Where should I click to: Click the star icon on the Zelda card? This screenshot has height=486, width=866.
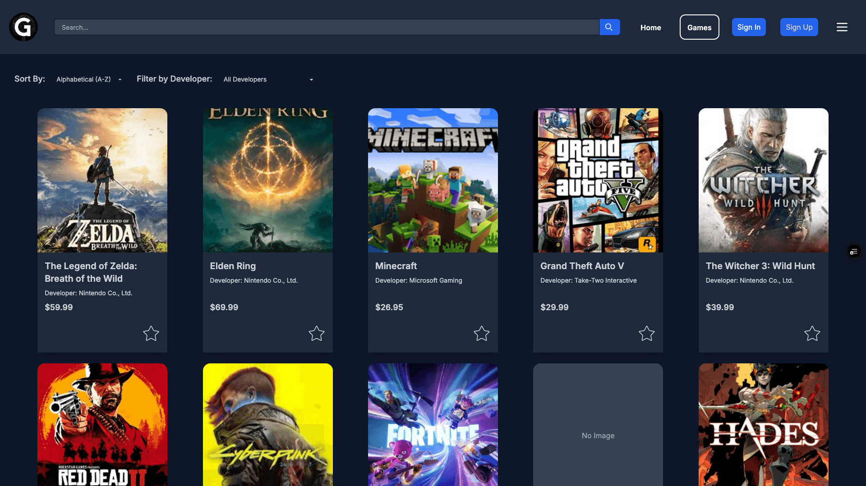151,334
